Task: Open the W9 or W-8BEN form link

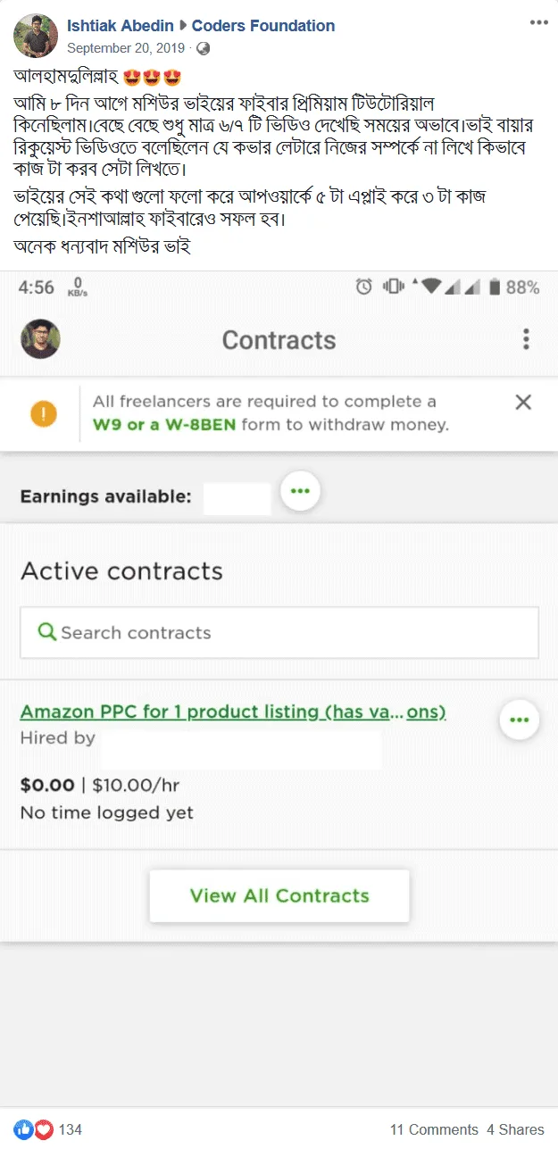Action: (x=163, y=425)
